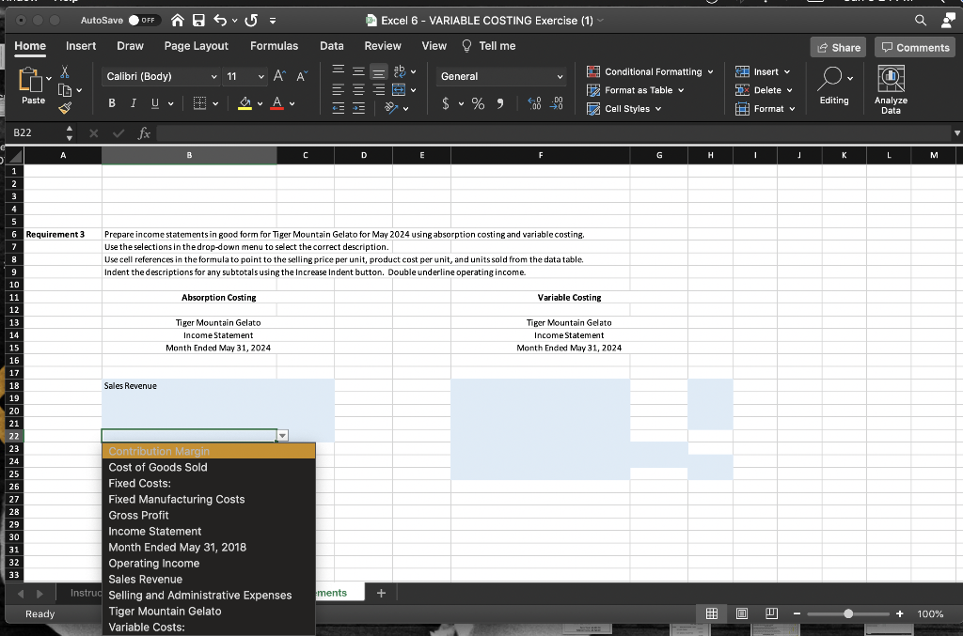This screenshot has height=636, width=963.
Task: Click the Share button
Action: point(838,47)
